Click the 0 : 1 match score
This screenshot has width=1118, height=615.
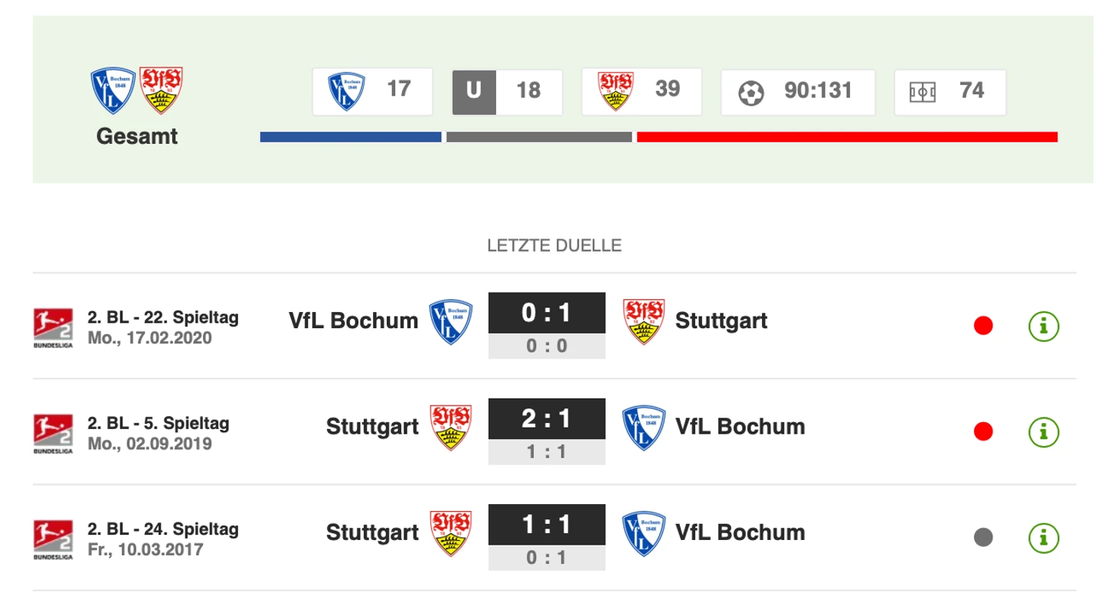point(547,313)
